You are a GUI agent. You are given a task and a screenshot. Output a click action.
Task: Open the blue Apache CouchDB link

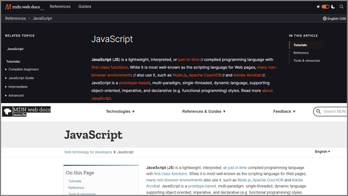tap(268, 180)
